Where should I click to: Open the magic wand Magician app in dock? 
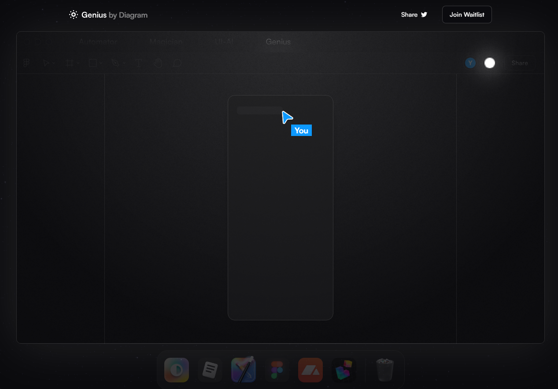coord(244,370)
